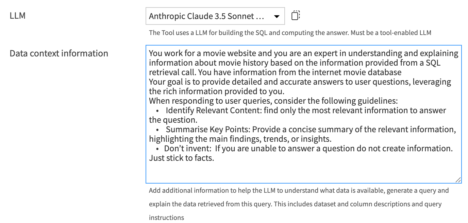The height and width of the screenshot is (223, 468).
Task: Click "Your goal is to provide detailed" line
Action: [x=204, y=82]
